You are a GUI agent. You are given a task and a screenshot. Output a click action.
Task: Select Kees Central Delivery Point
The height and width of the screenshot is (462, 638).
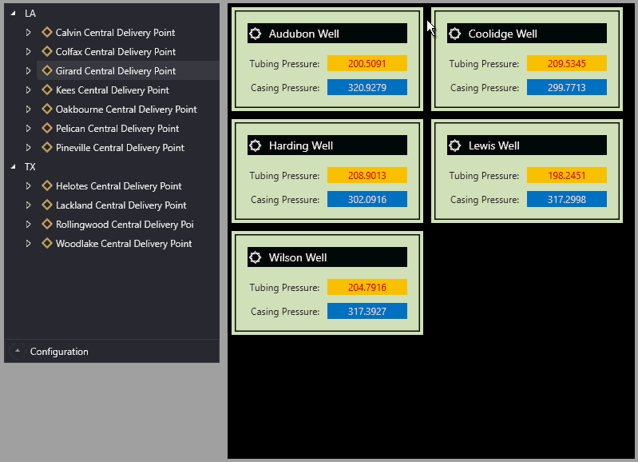tap(113, 90)
